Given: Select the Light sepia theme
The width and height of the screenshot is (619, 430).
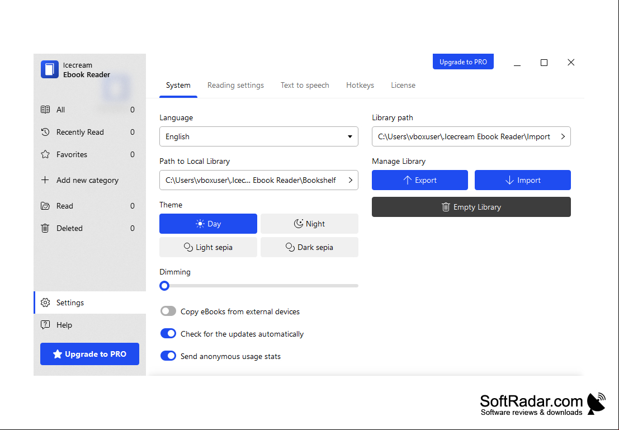Looking at the screenshot, I should (208, 247).
